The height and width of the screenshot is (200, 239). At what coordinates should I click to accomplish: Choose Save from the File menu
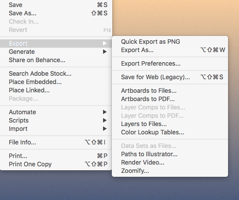(56, 5)
